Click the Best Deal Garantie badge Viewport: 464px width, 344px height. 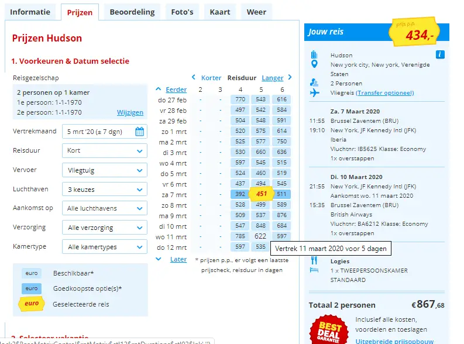pyautogui.click(x=328, y=330)
